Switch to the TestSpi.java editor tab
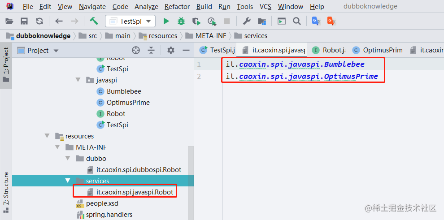The width and height of the screenshot is (444, 220). [x=217, y=50]
